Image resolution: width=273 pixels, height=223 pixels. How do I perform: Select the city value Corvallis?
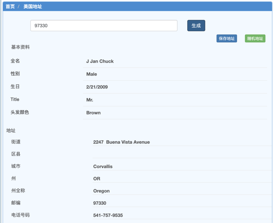pyautogui.click(x=103, y=167)
